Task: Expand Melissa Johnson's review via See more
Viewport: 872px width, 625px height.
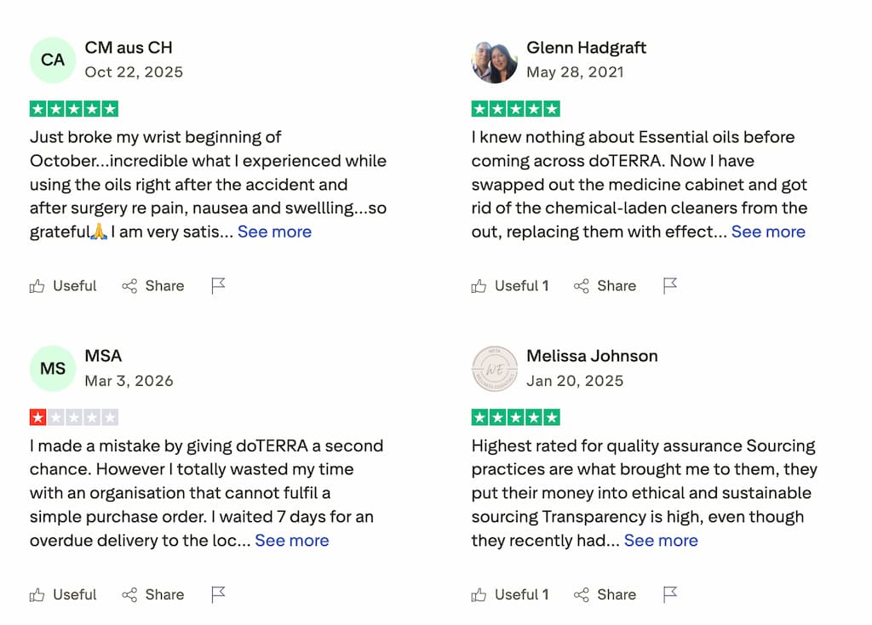Action: click(x=661, y=540)
